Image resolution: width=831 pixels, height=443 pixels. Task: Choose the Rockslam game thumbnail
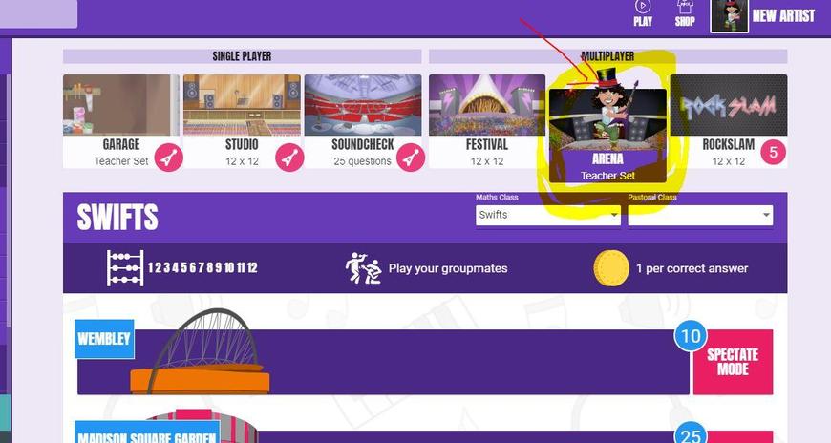pyautogui.click(x=728, y=105)
